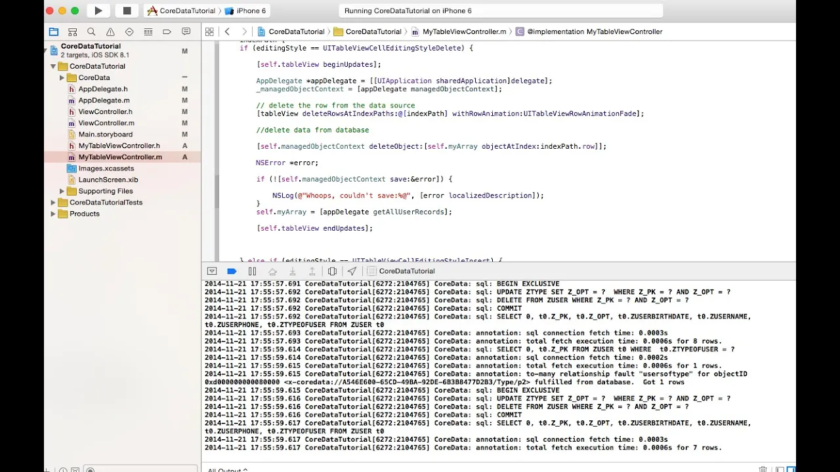Open the Test navigator diamond icon
This screenshot has height=472, width=840.
(129, 31)
